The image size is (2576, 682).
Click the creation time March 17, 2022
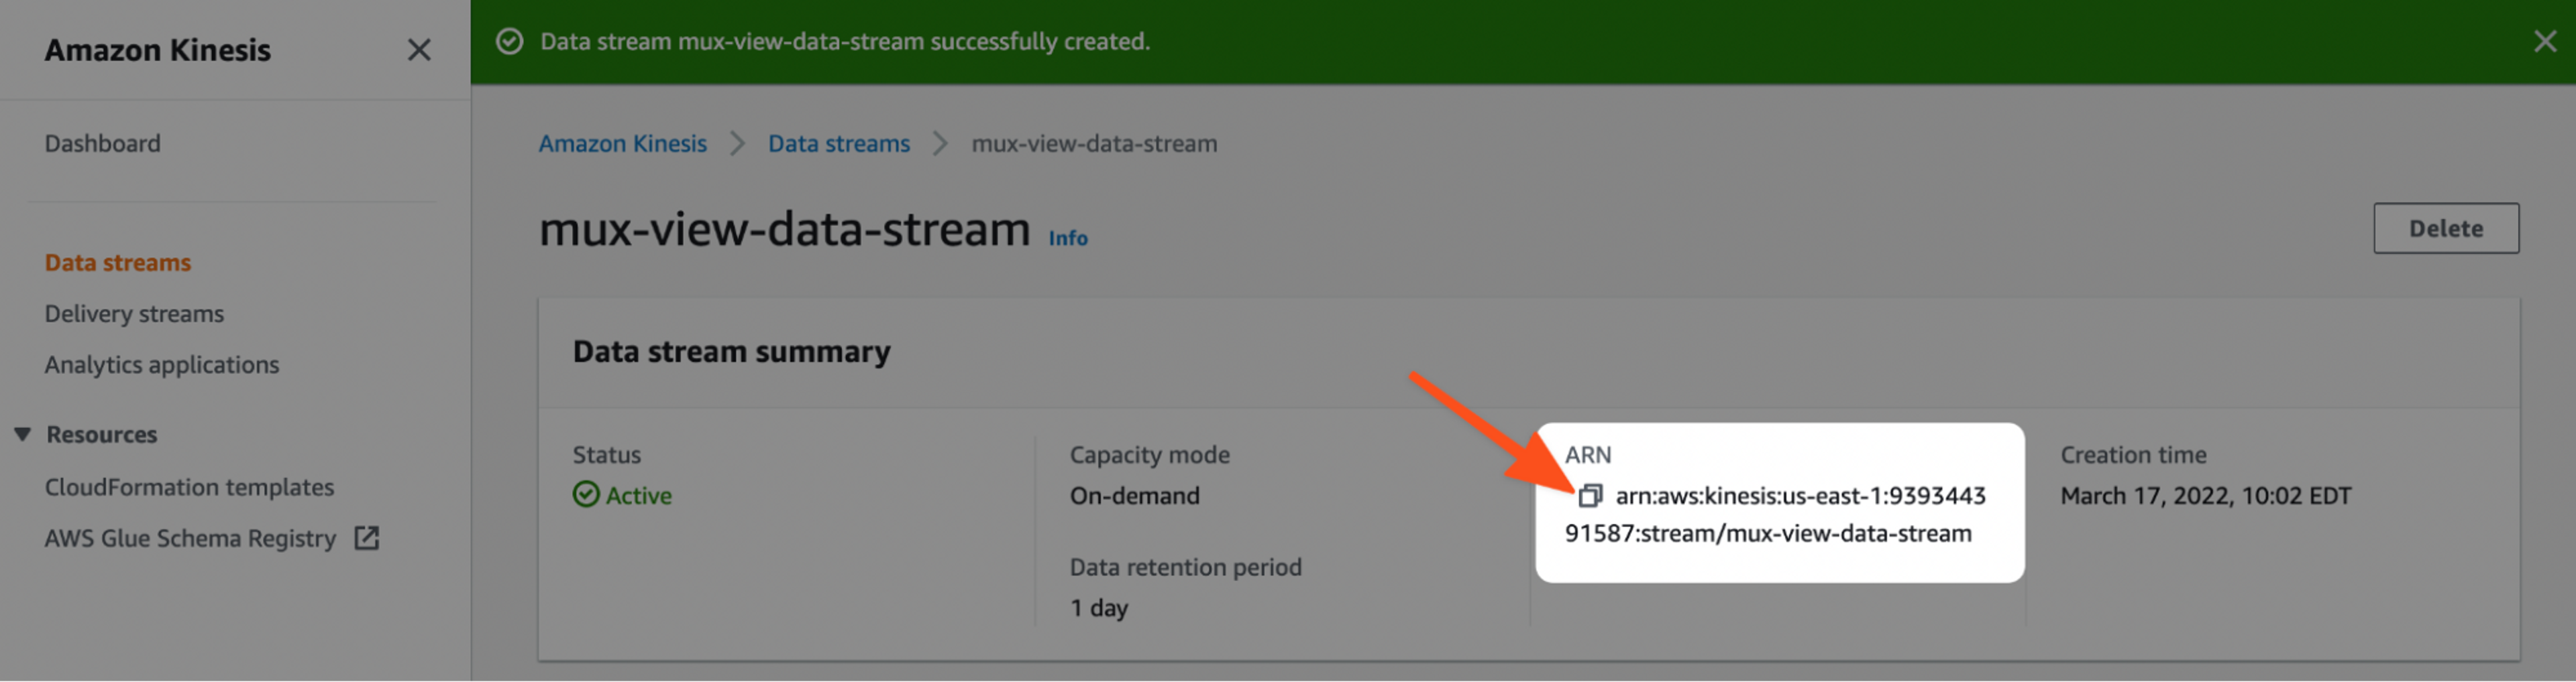(x=2205, y=496)
